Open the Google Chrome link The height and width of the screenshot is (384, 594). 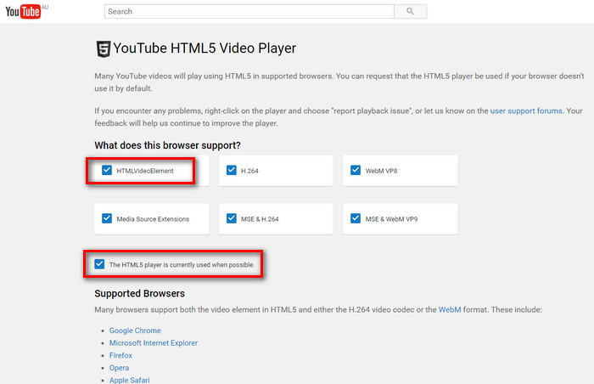coord(135,330)
